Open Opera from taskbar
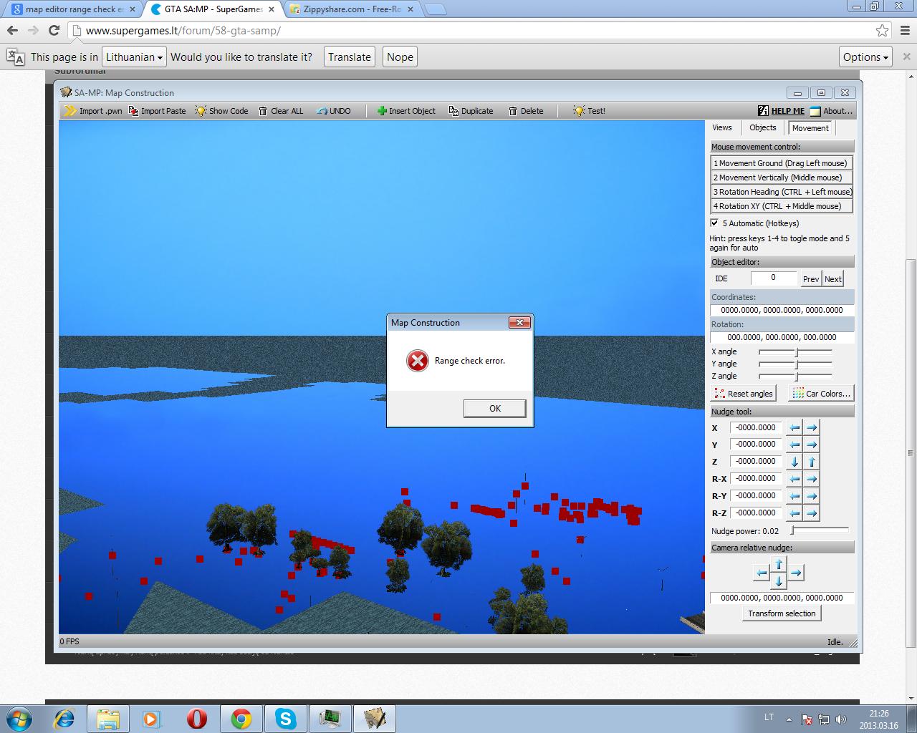Screen dimensions: 917x733 197,718
